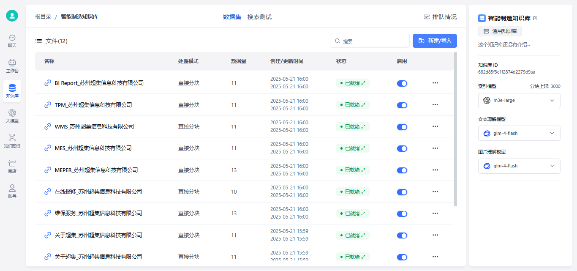The height and width of the screenshot is (271, 577).
Task: Click the file table vertical scrollbar
Action: 455,129
